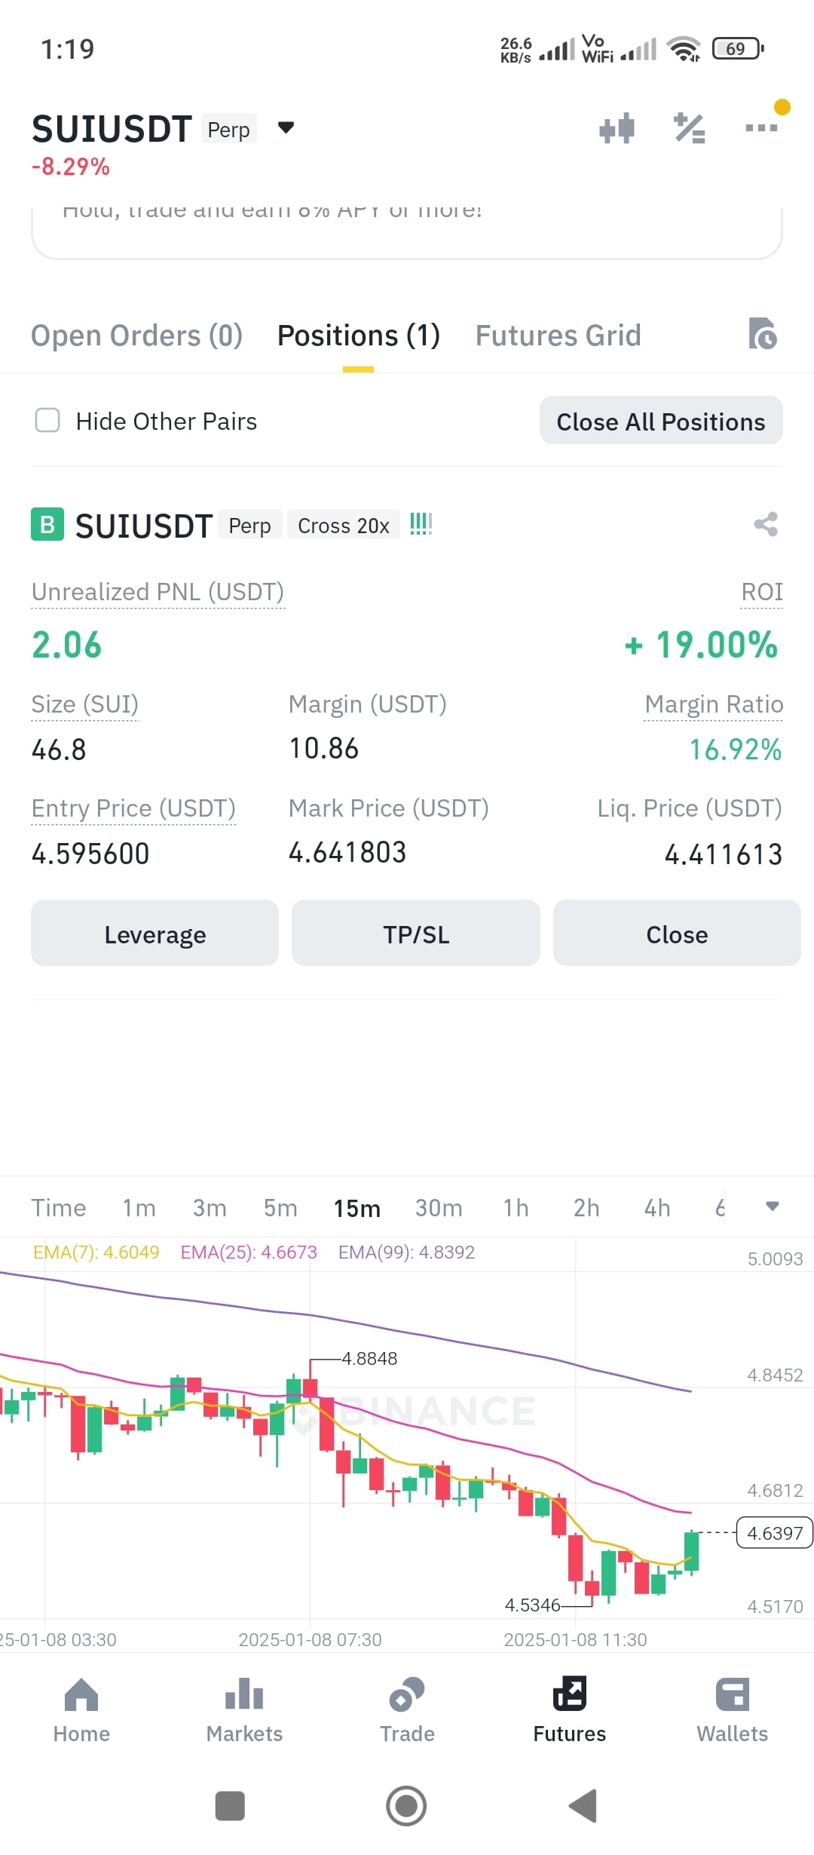
Task: Share the SUIUSDT position
Action: [x=766, y=524]
